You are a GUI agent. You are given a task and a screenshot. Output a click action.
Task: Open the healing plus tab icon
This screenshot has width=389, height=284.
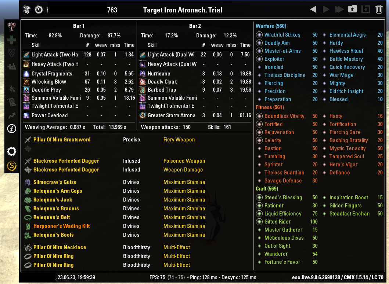12,40
